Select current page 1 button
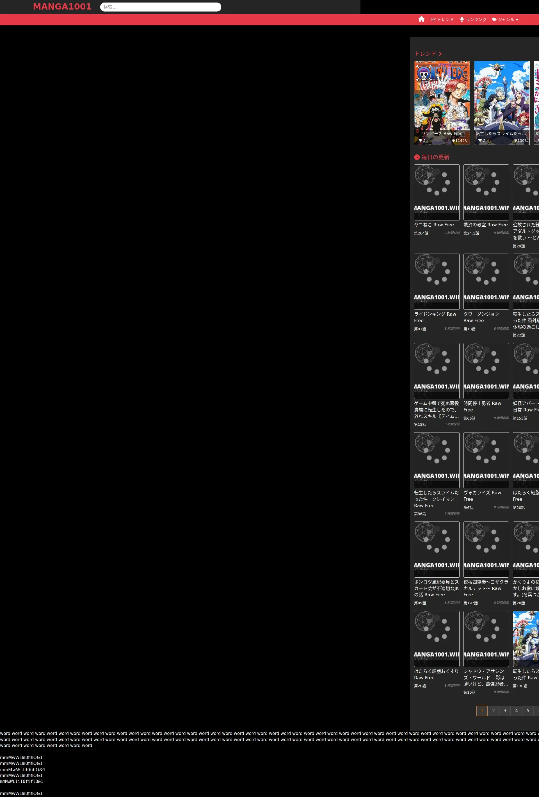This screenshot has height=797, width=539. click(481, 711)
